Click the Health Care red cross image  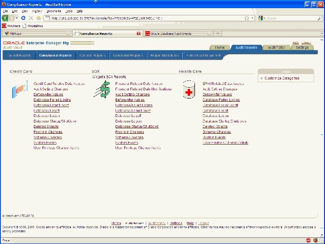189,89
